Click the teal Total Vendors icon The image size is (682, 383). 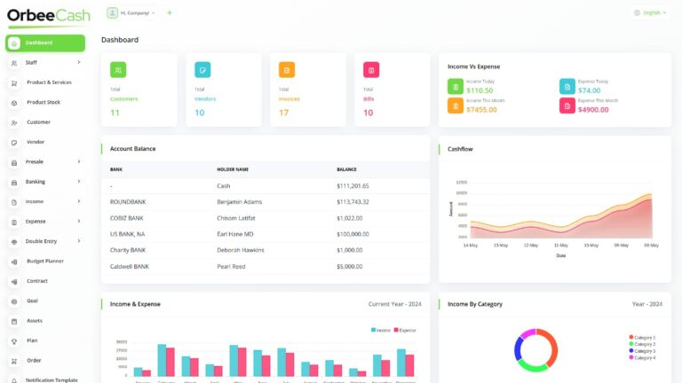click(x=202, y=69)
